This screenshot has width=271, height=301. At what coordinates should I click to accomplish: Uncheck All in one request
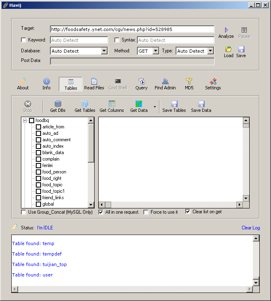[101, 212]
